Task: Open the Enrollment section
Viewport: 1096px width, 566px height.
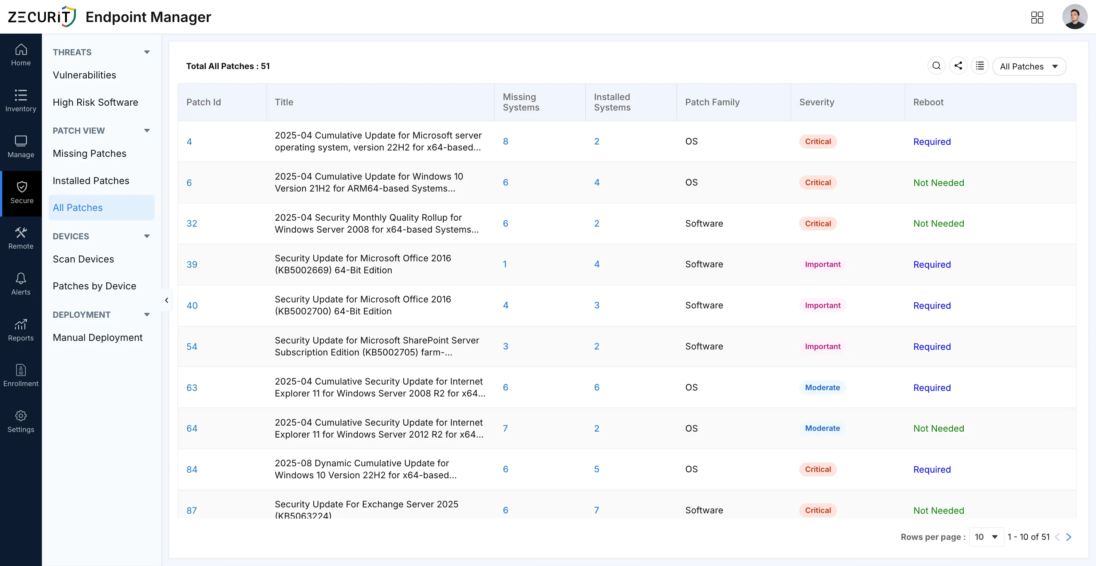Action: (21, 376)
